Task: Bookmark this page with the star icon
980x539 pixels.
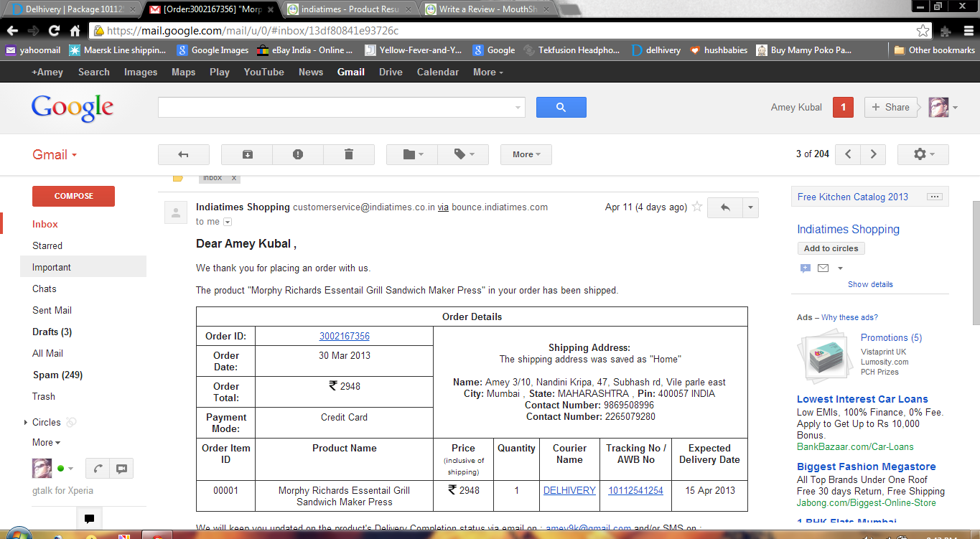Action: (923, 31)
